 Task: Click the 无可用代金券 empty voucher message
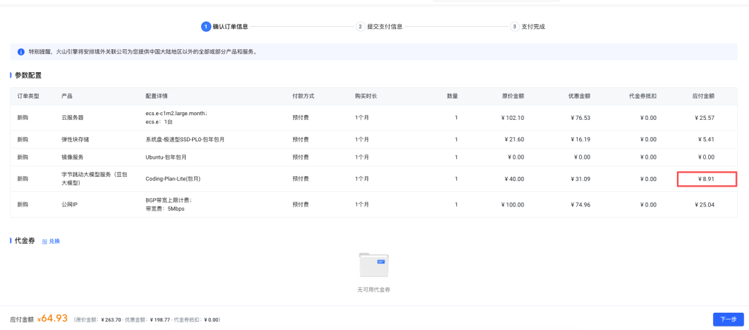click(x=374, y=290)
